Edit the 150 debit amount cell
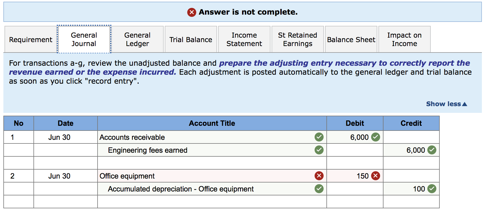 click(355, 176)
